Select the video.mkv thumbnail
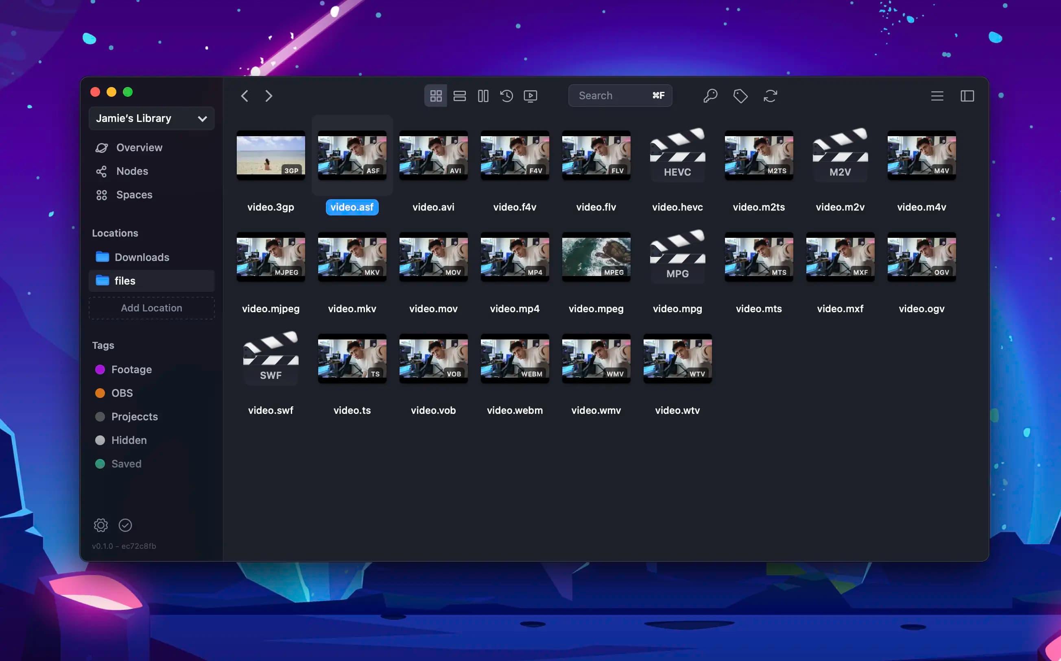 [x=352, y=257]
